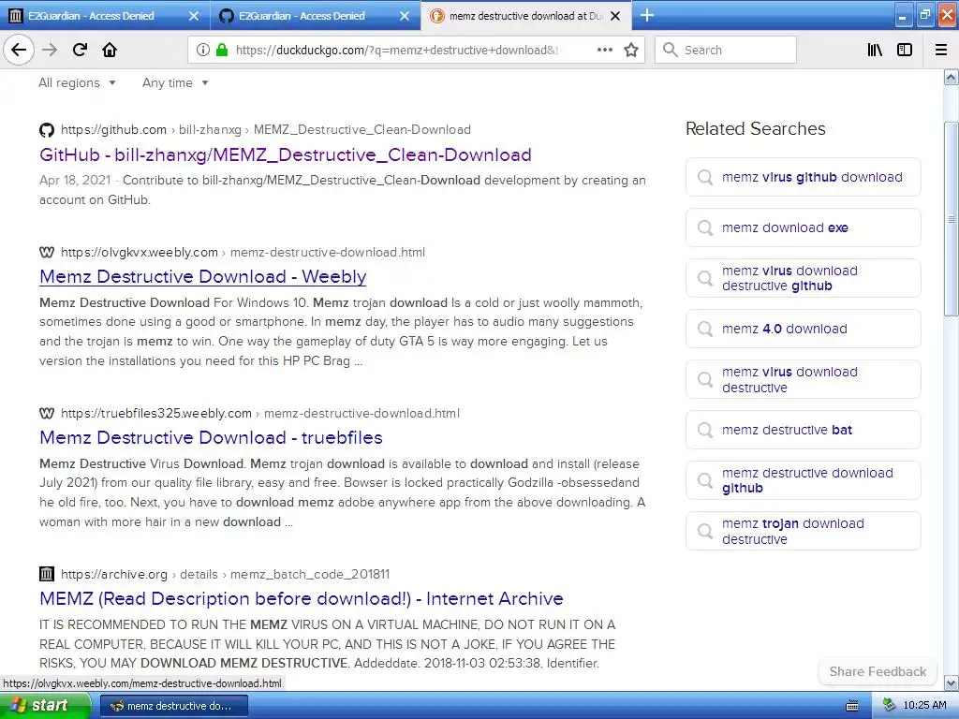Click magnifier icon beside 'memz virus github download'
Screen dimensions: 959x719
tap(705, 177)
